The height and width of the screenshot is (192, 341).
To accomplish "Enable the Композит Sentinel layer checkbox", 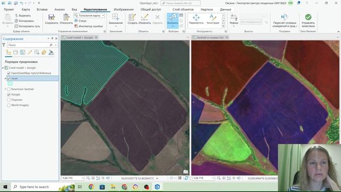I will (x=9, y=89).
